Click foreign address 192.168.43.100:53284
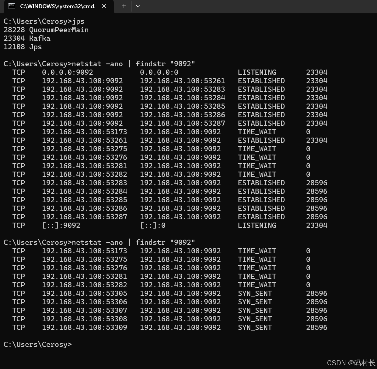The width and height of the screenshot is (377, 369). tap(183, 98)
